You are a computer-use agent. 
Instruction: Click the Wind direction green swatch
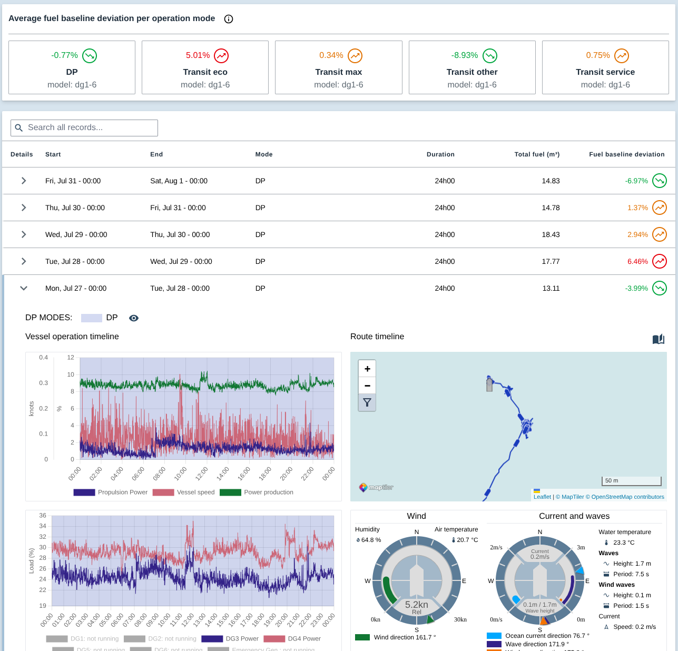point(362,637)
